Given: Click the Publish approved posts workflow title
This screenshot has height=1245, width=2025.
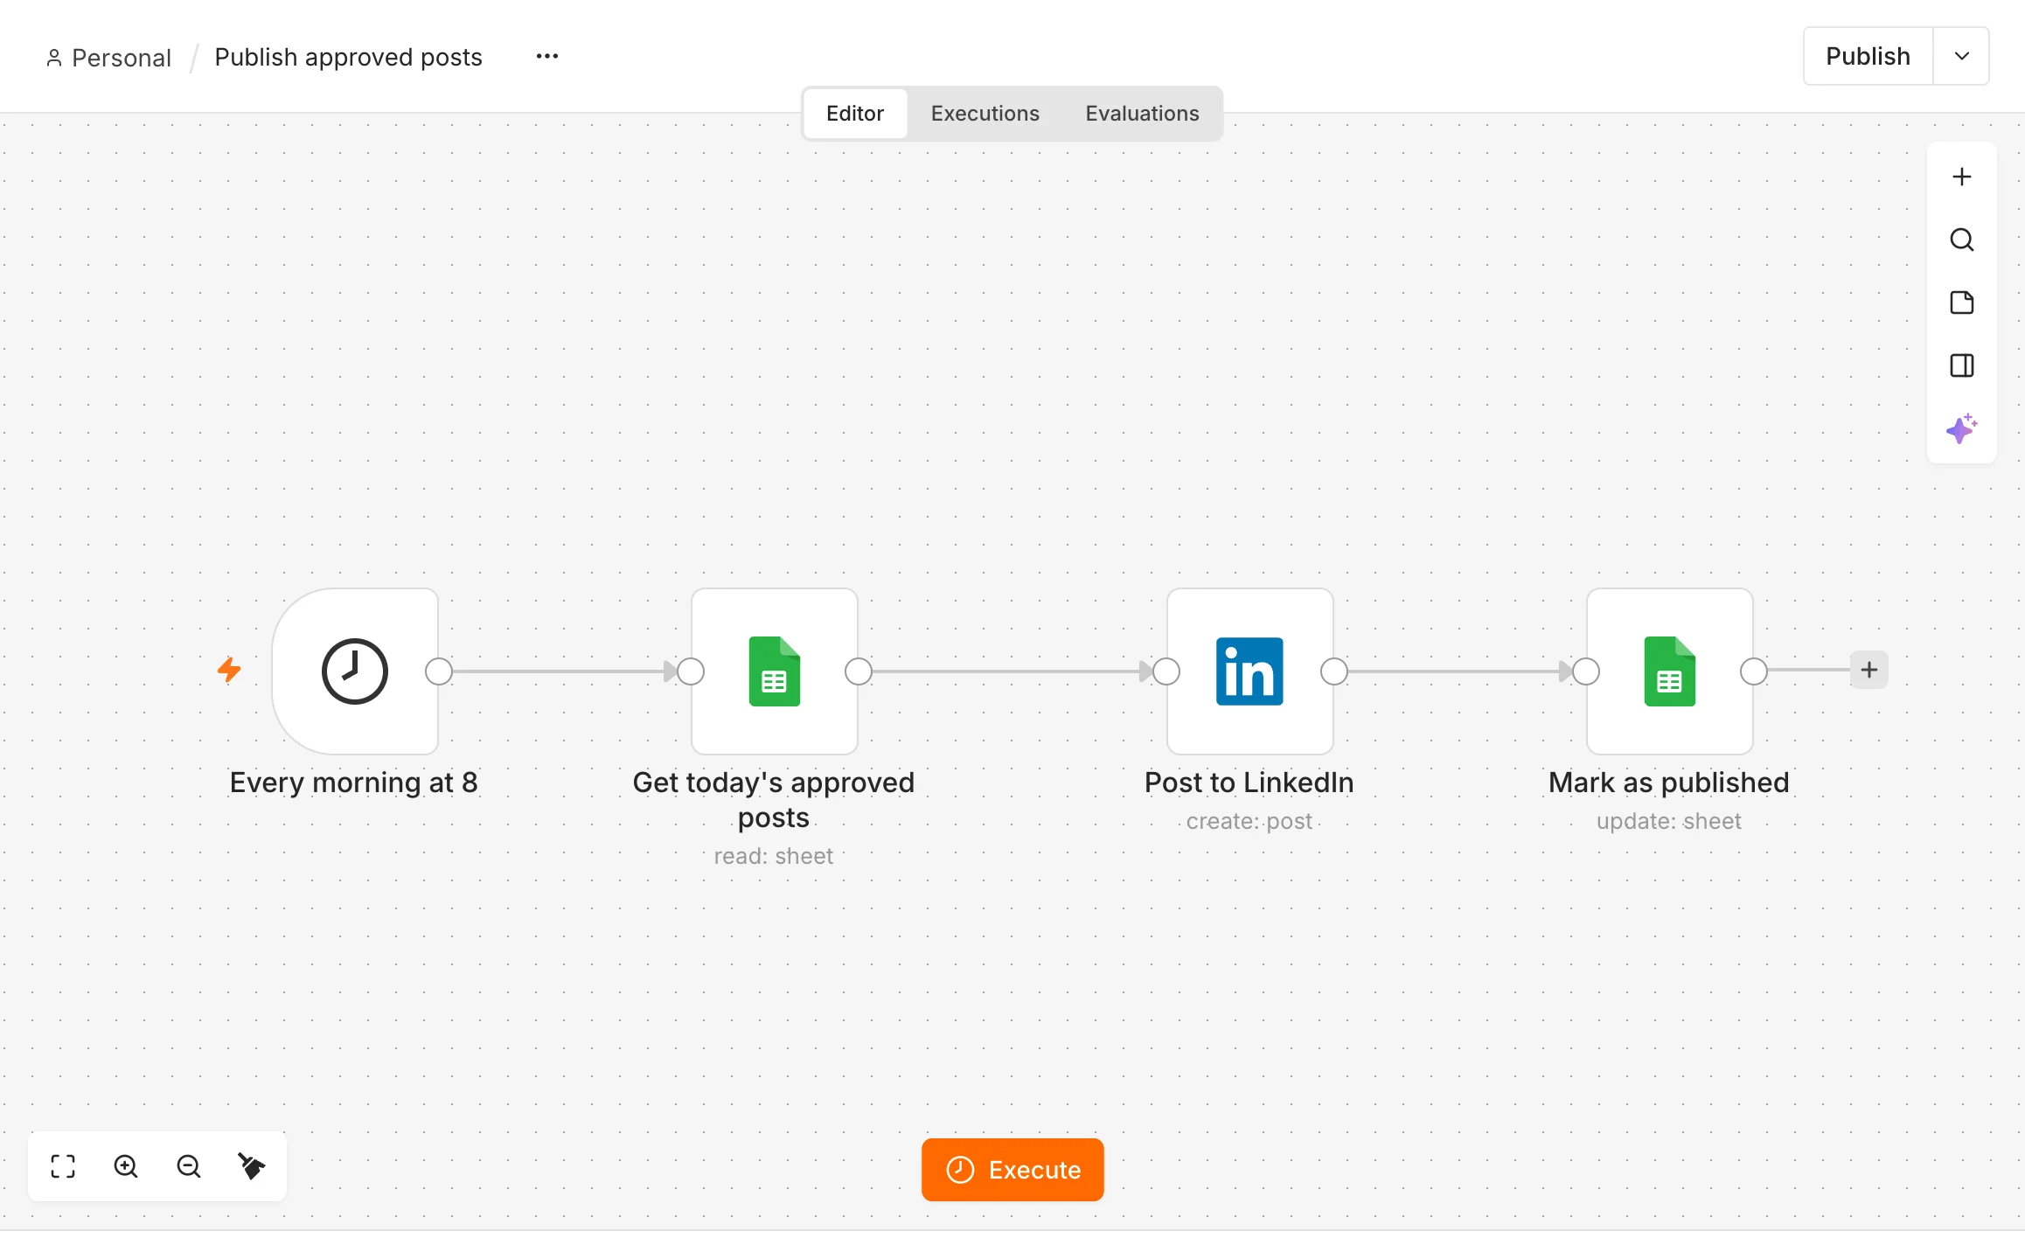Looking at the screenshot, I should tap(348, 58).
